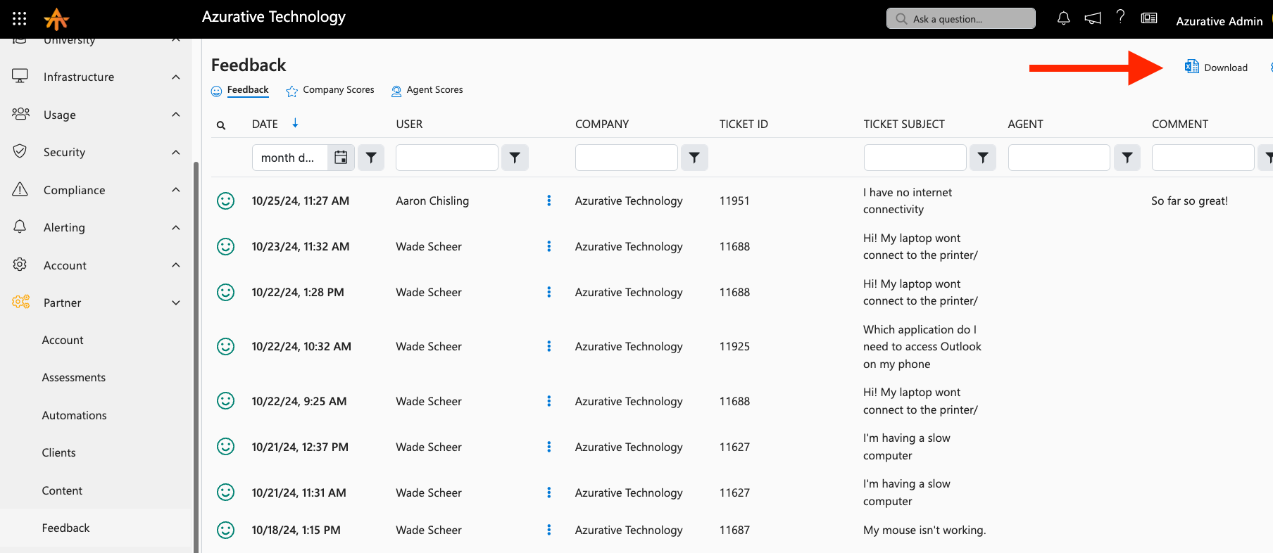Click ticket ID 11951

(x=734, y=201)
